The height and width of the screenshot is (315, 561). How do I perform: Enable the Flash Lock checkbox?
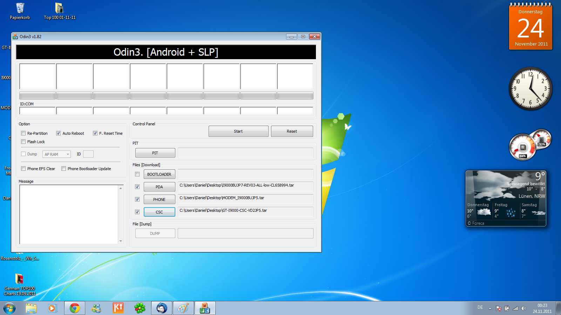[23, 142]
